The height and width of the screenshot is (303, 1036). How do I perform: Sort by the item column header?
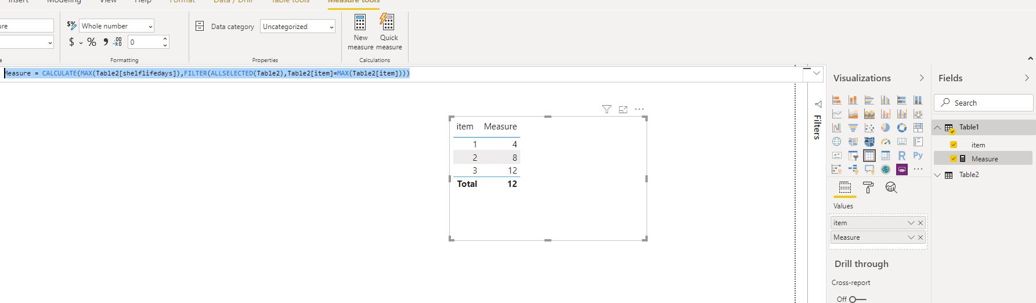pyautogui.click(x=465, y=127)
